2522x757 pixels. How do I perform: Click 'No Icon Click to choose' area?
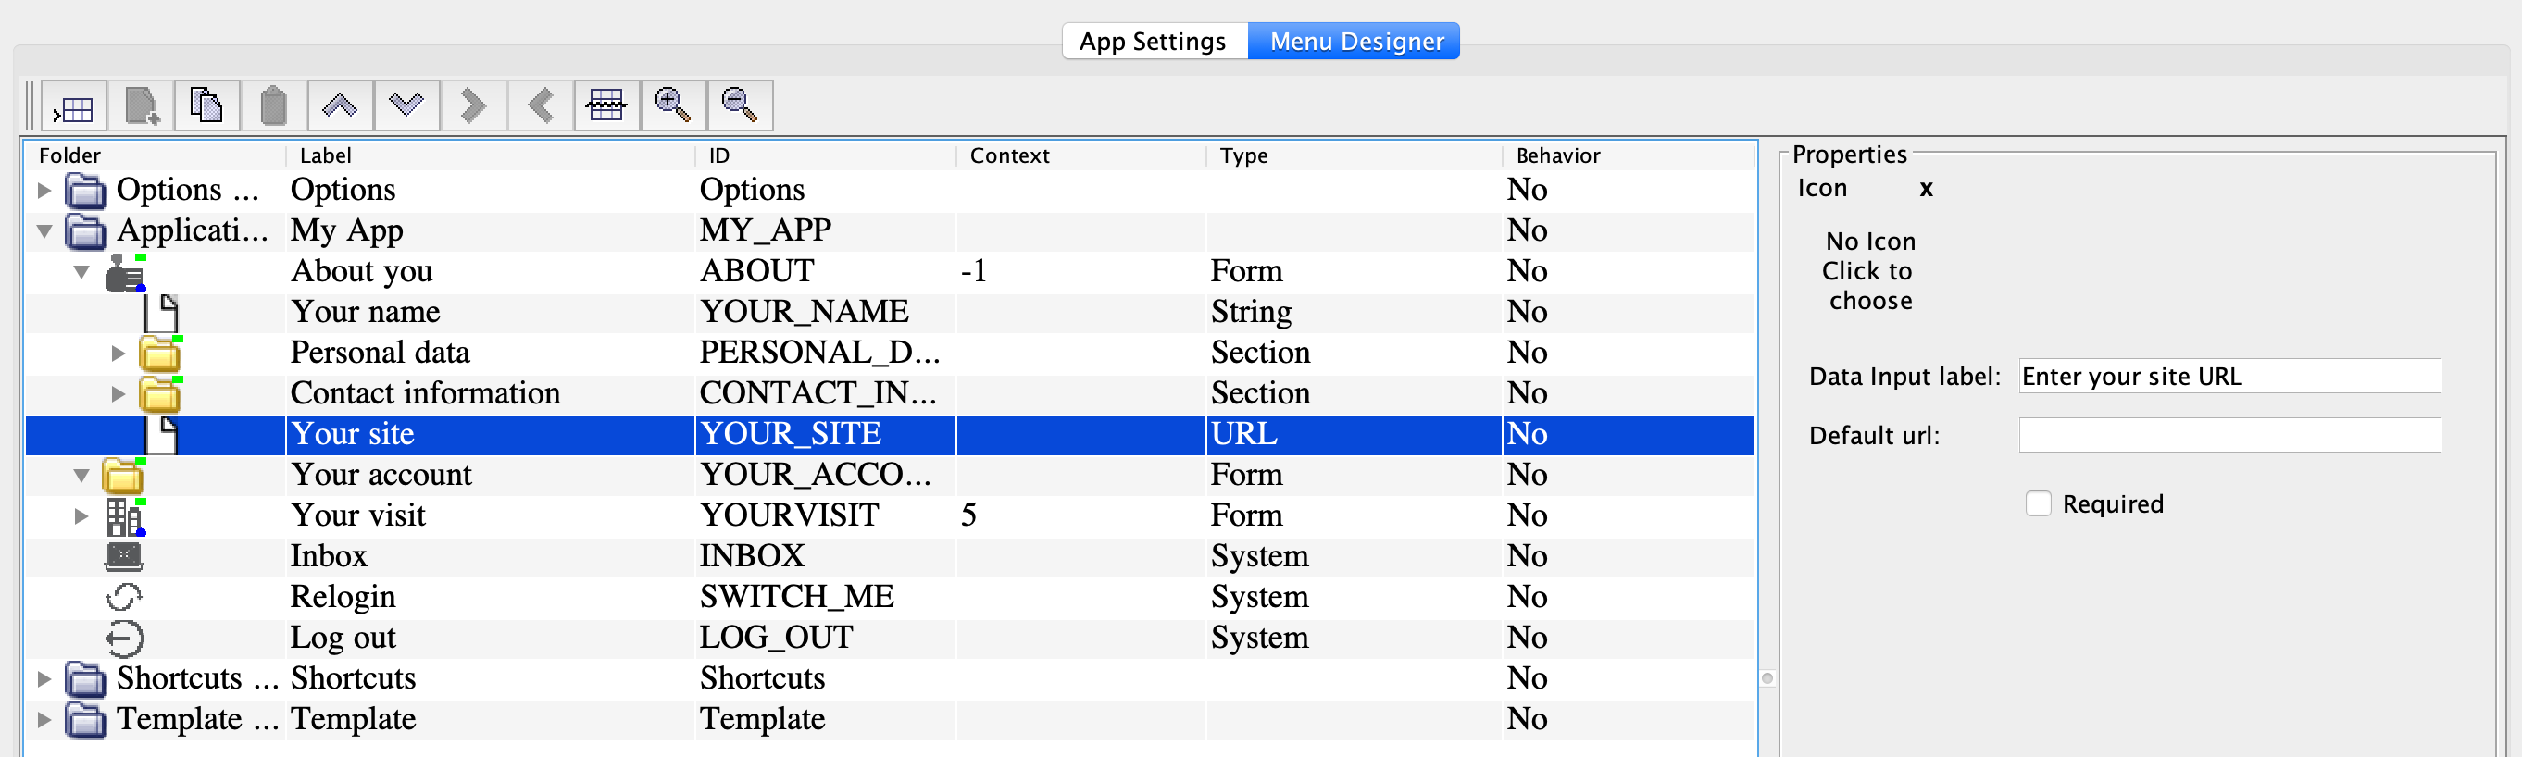click(x=1869, y=271)
